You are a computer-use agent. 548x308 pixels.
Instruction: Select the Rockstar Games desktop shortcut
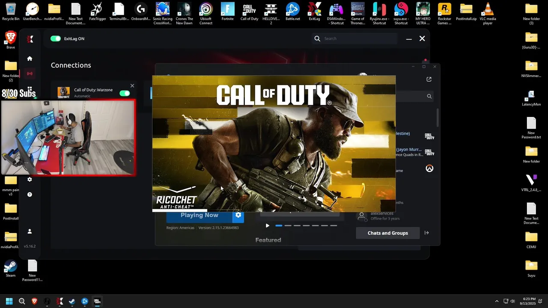[444, 14]
